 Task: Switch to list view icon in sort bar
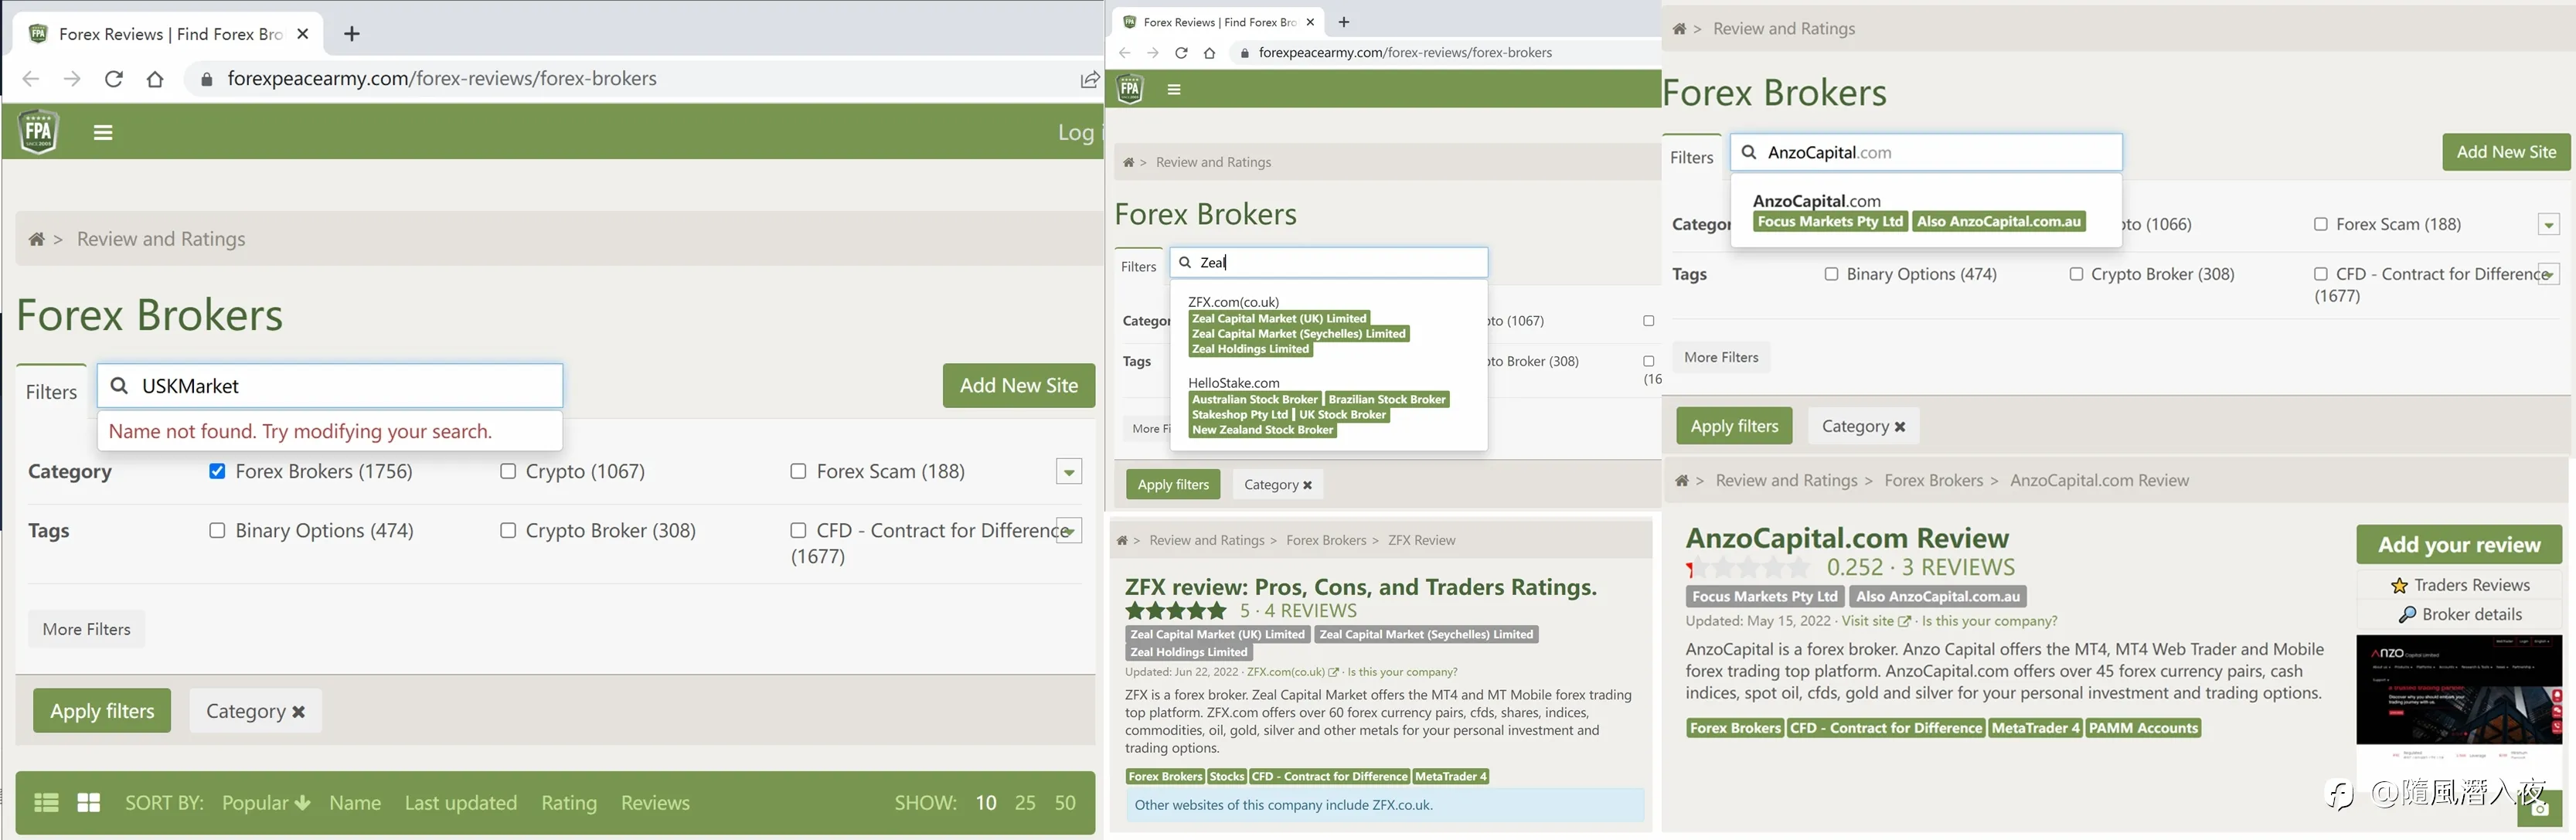(47, 802)
